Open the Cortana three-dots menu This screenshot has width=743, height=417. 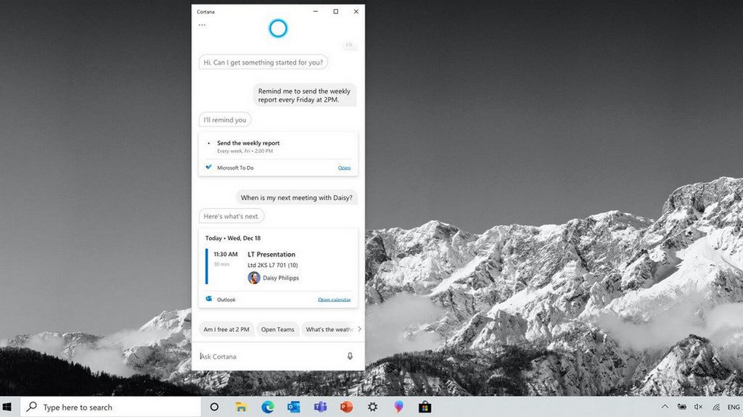(202, 25)
